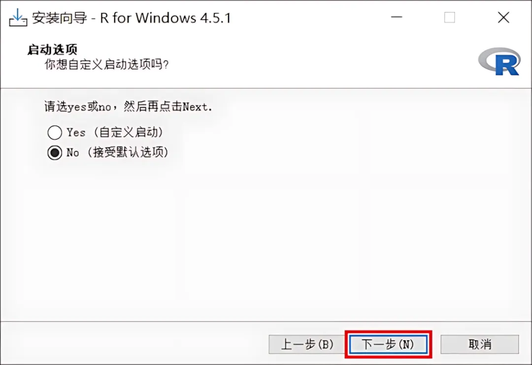Continue with the 下一步(N) button
Viewport: 532px width, 365px height.
click(388, 344)
